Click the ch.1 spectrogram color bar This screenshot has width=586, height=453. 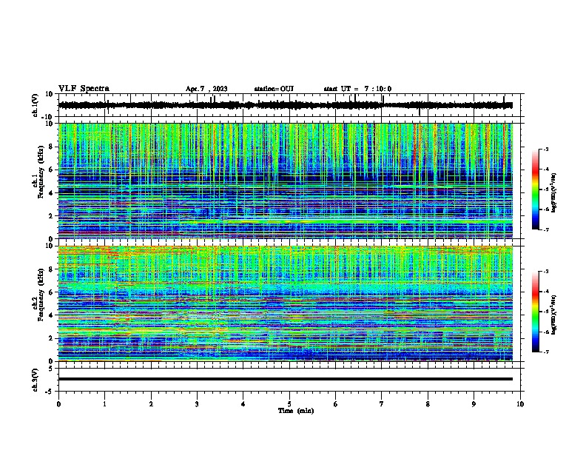pos(536,189)
